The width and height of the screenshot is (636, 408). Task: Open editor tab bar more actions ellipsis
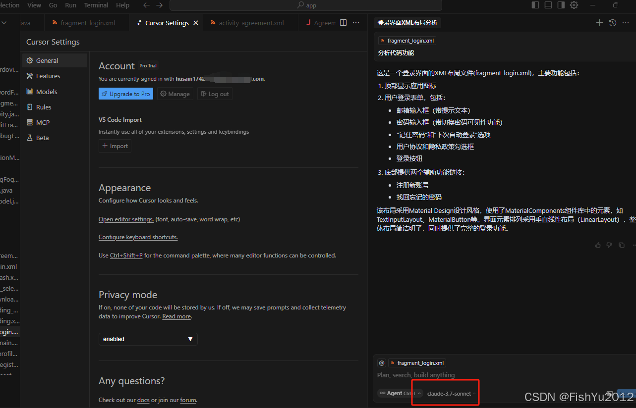(x=356, y=23)
